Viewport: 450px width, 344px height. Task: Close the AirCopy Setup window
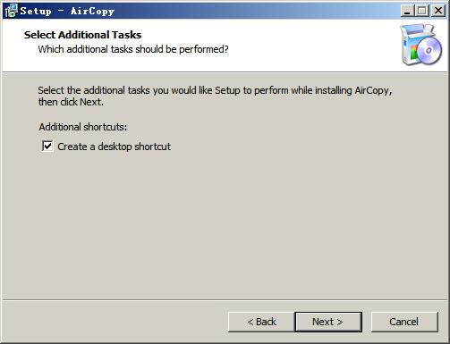438,11
